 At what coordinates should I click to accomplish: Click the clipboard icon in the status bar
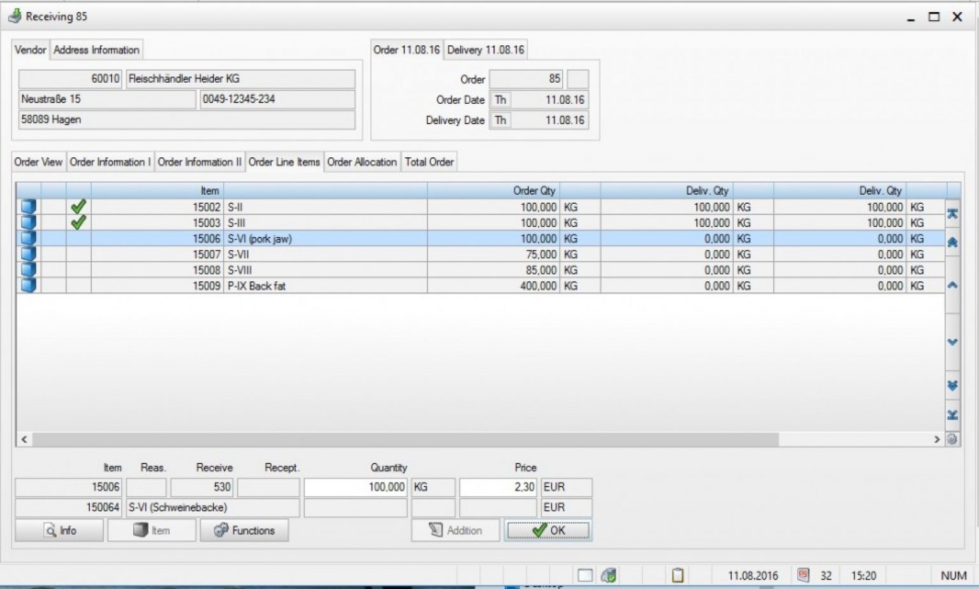point(677,575)
